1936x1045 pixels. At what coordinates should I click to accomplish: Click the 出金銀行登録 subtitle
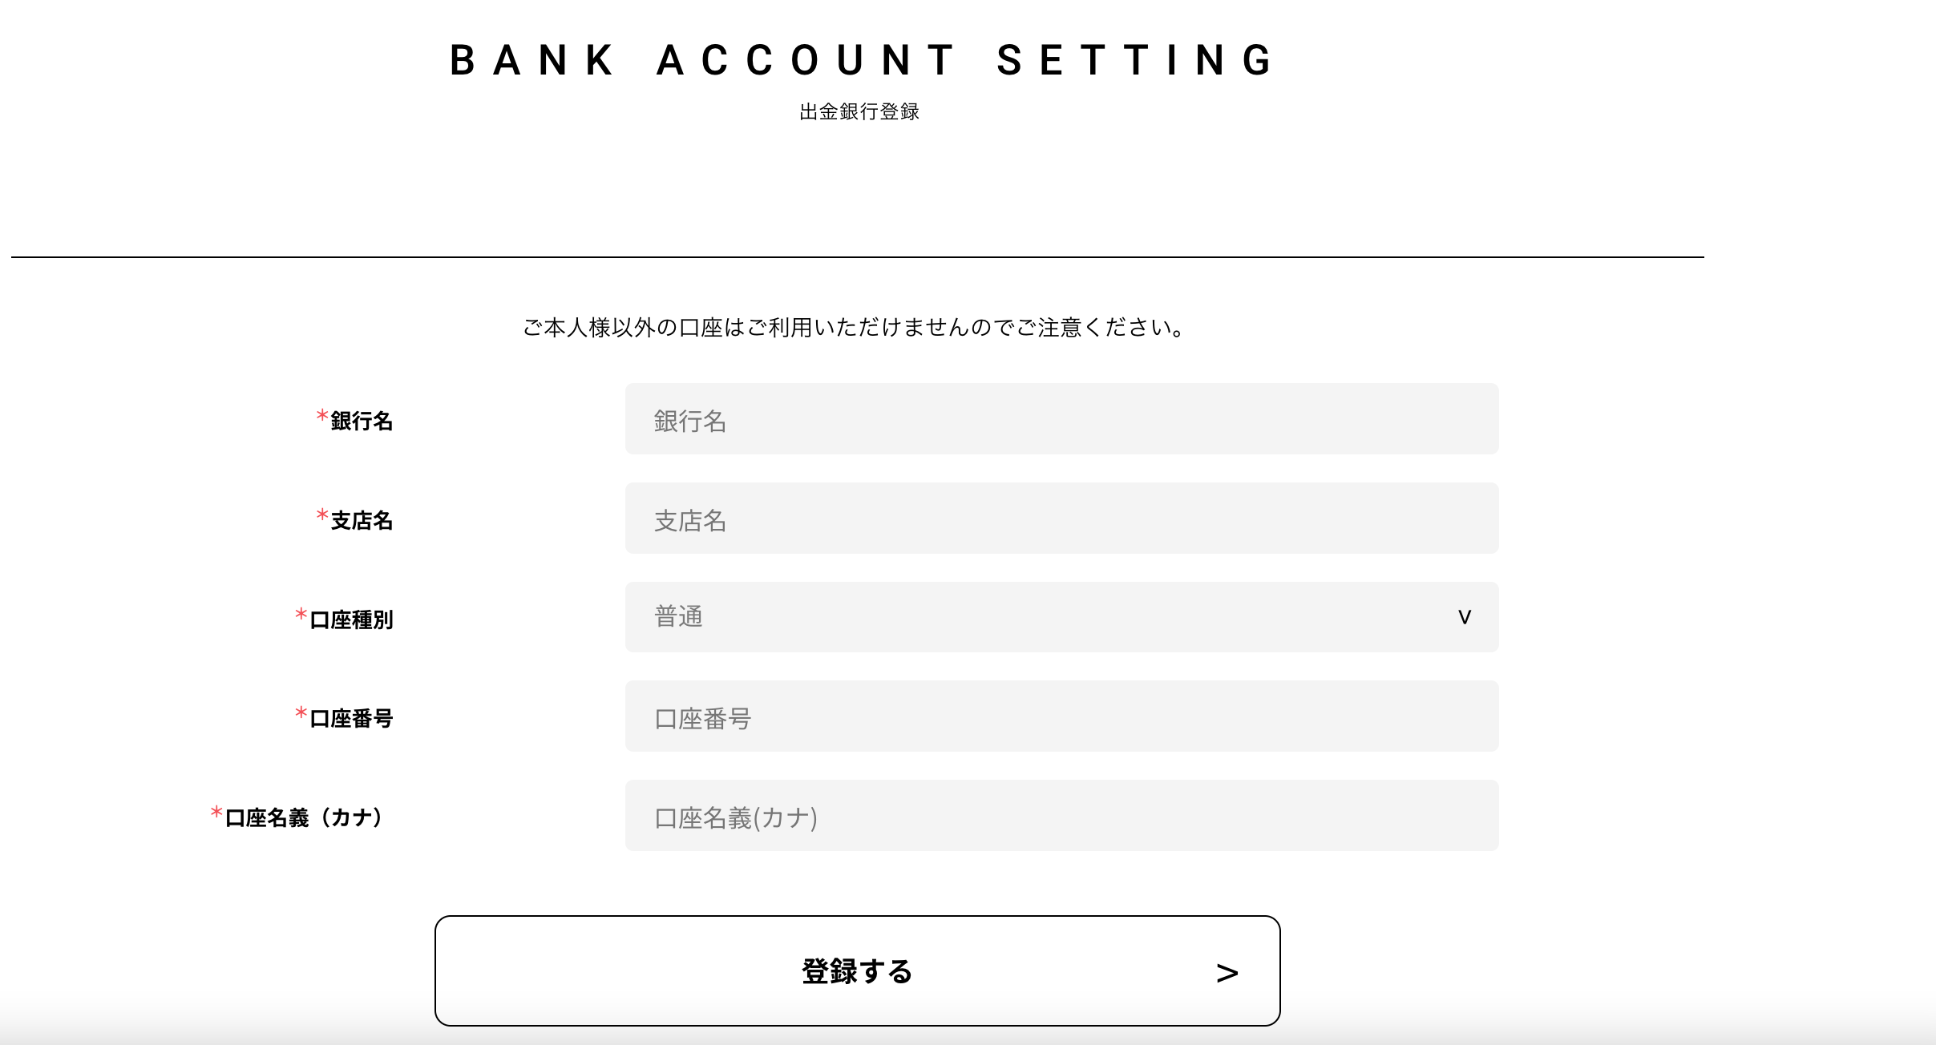[859, 111]
